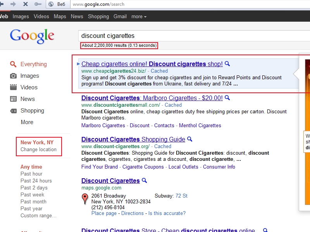Open the Contacts sitelink
The image size is (310, 232).
164,125
